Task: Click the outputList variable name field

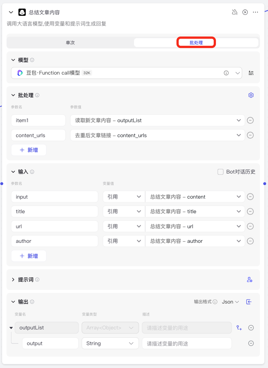Action: click(x=47, y=328)
